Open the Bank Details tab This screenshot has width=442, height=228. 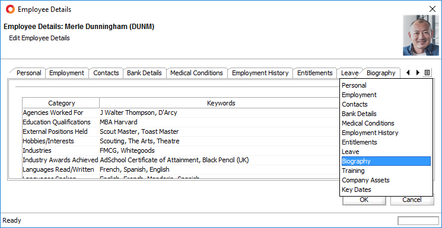click(144, 73)
